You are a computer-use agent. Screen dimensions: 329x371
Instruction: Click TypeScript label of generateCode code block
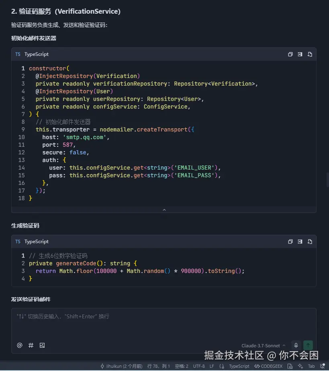click(37, 242)
